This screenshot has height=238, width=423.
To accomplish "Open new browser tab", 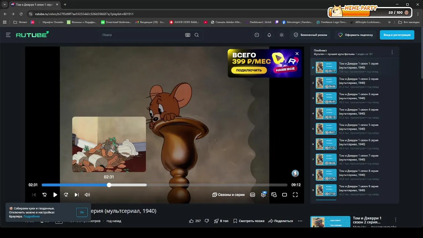I will 65,5.
